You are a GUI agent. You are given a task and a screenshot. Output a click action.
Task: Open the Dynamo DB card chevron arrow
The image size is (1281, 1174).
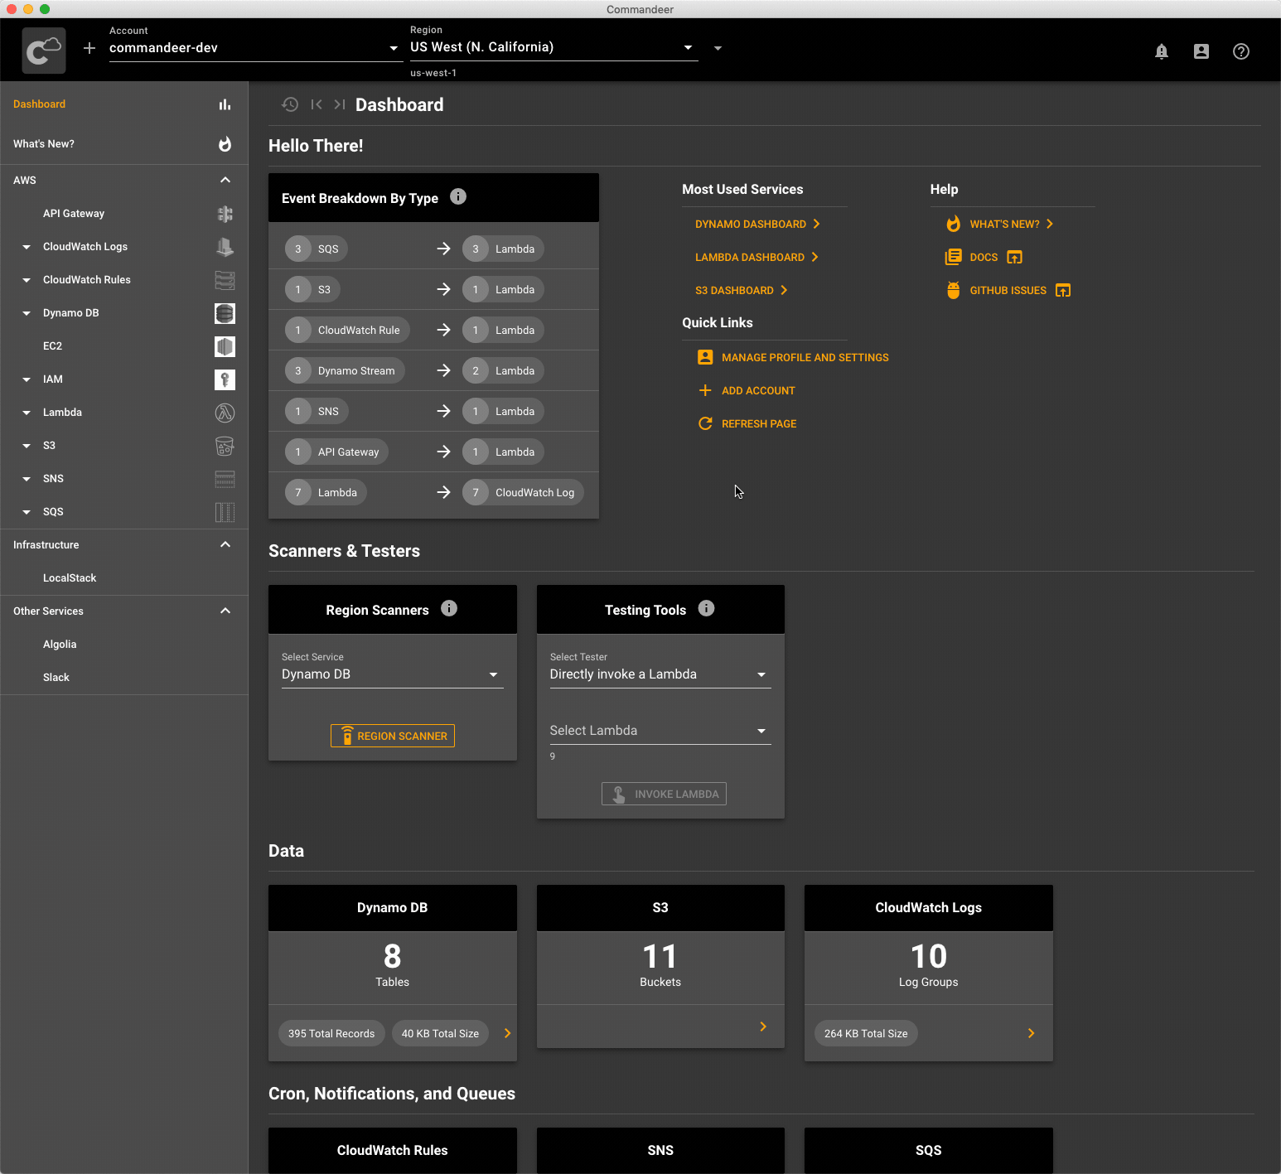pos(507,1033)
